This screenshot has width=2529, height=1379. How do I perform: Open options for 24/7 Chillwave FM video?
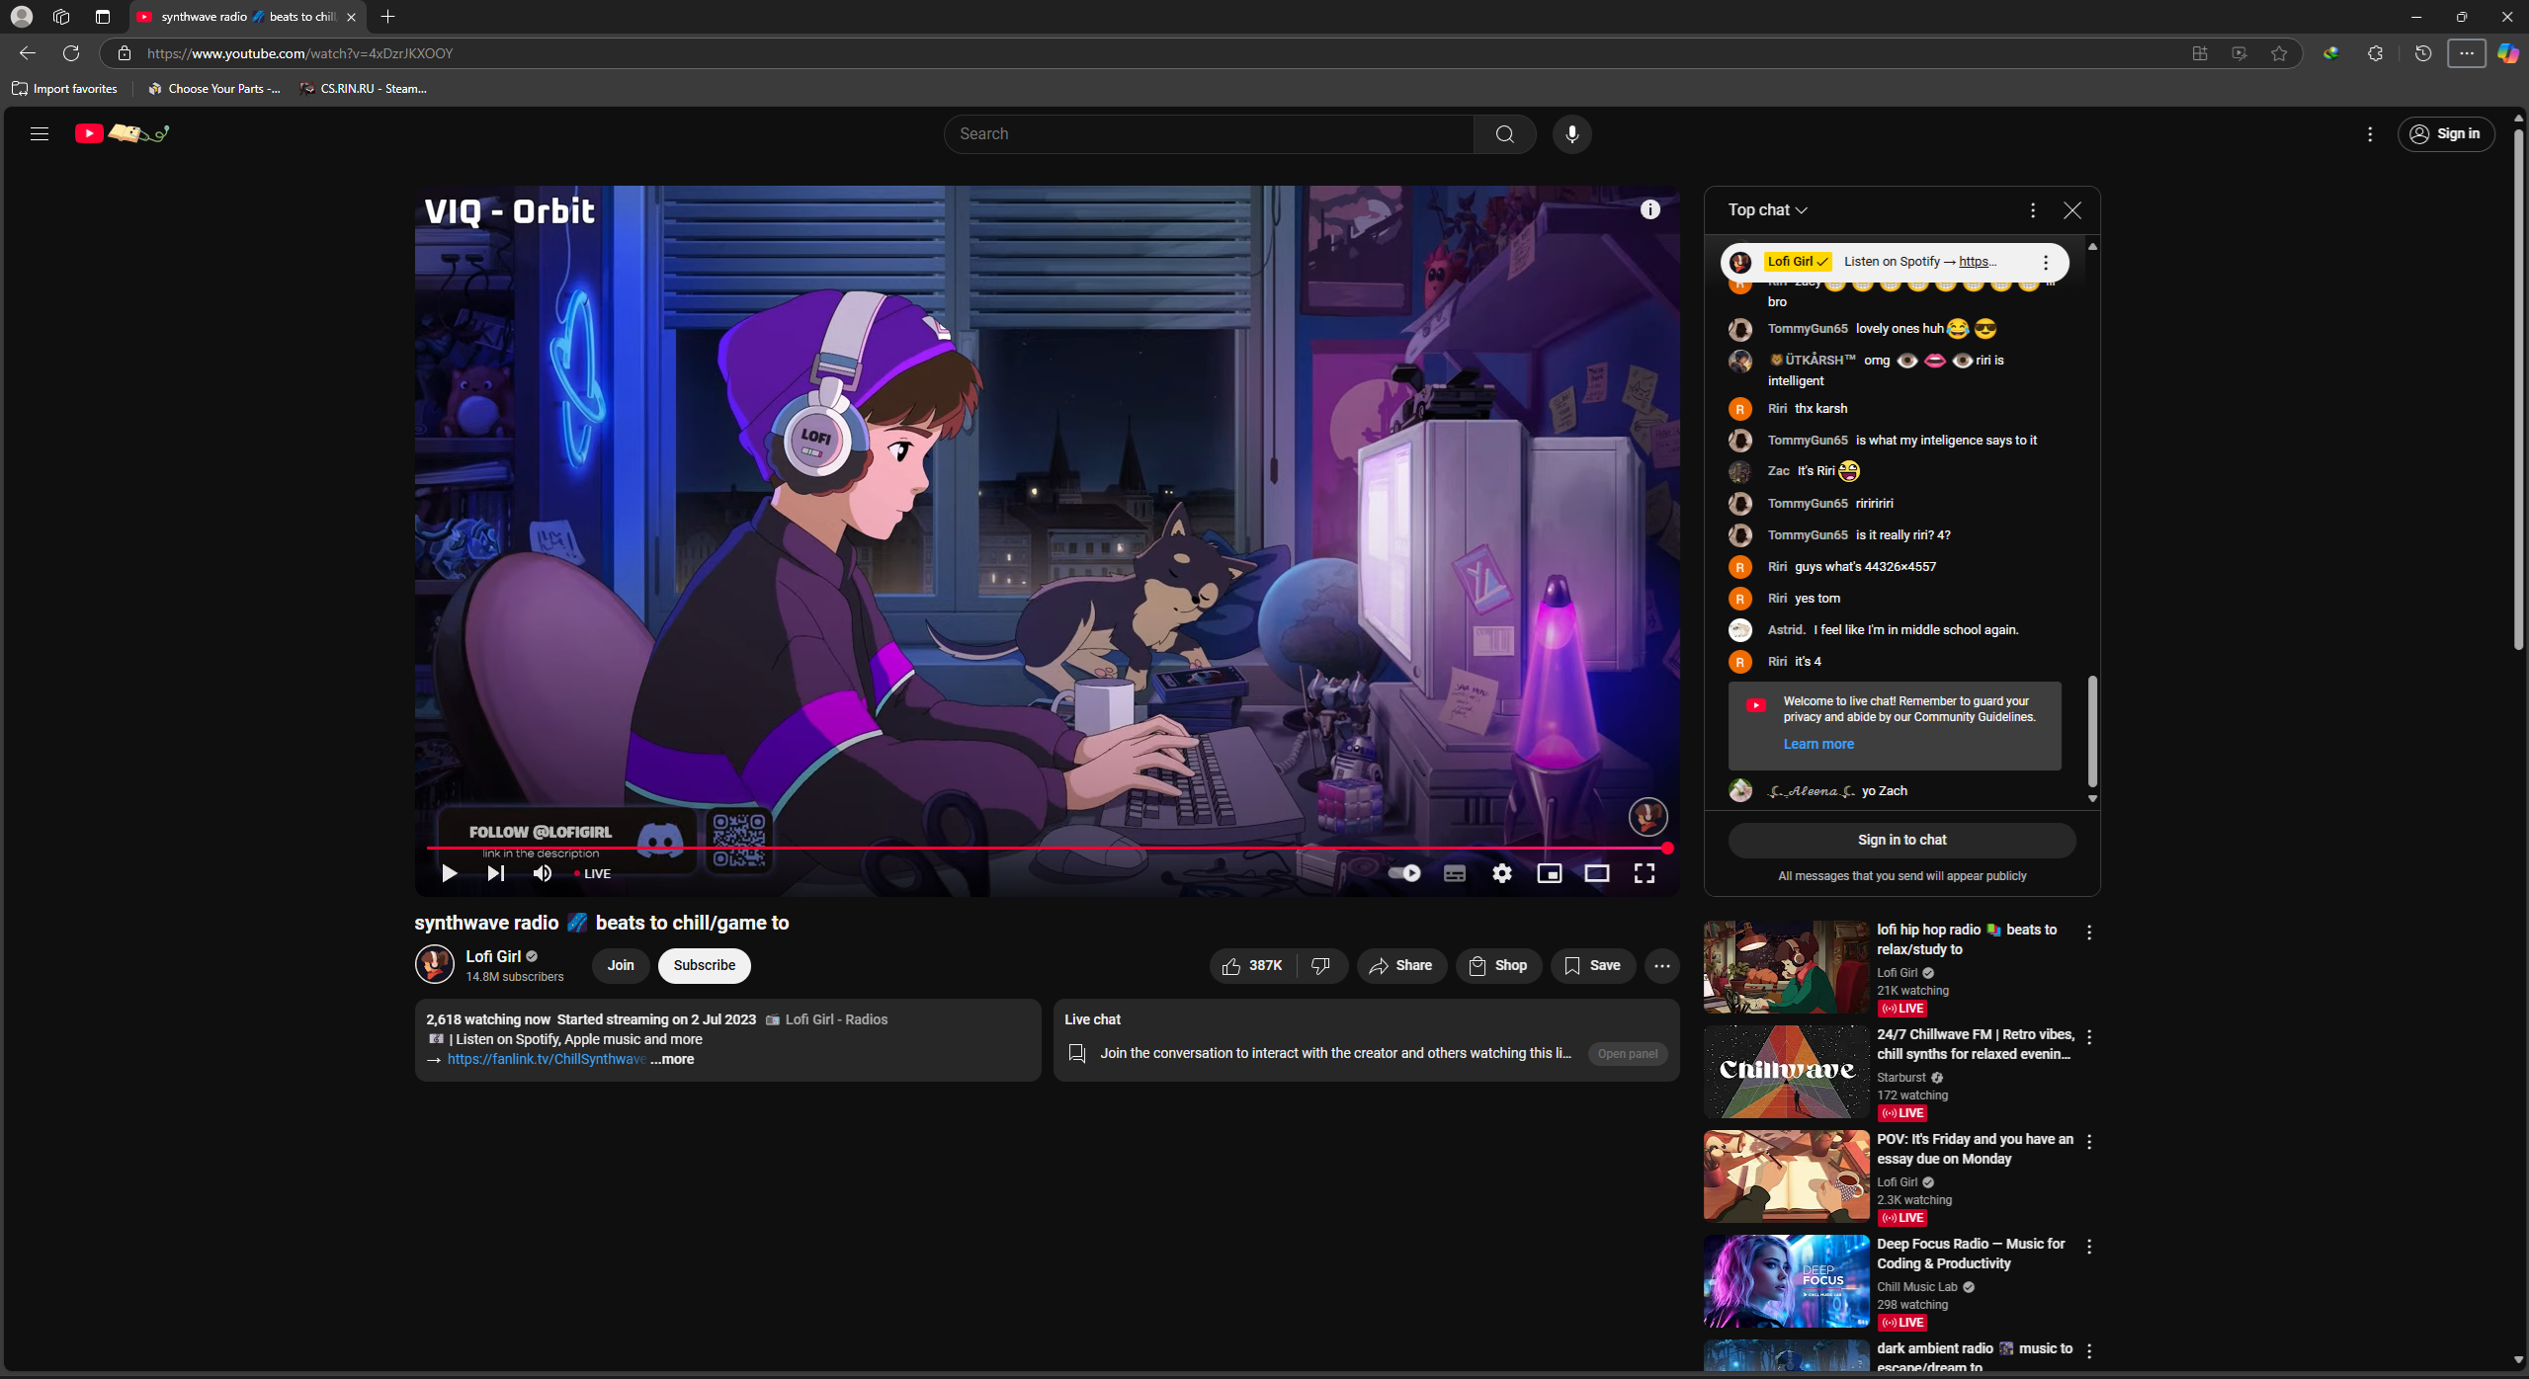click(2088, 1037)
